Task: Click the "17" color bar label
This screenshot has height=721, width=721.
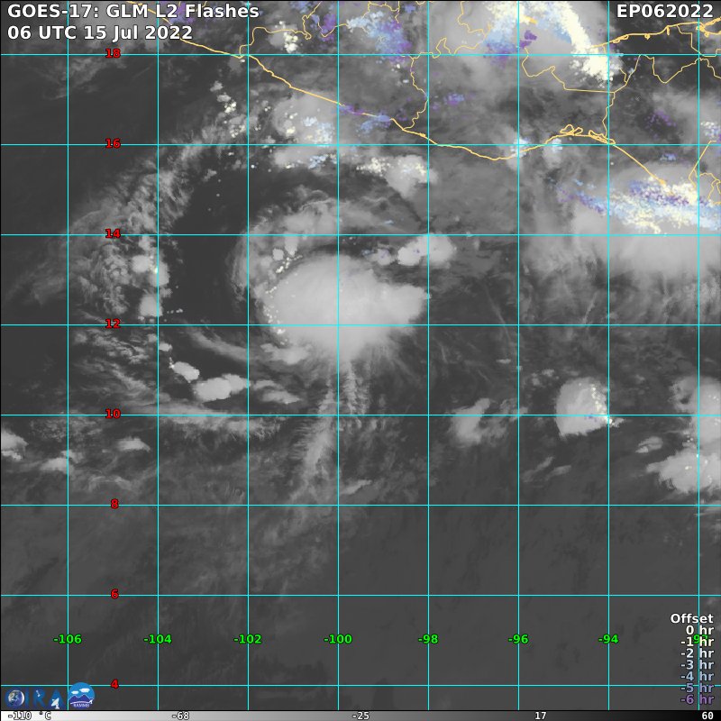Action: pos(540,716)
